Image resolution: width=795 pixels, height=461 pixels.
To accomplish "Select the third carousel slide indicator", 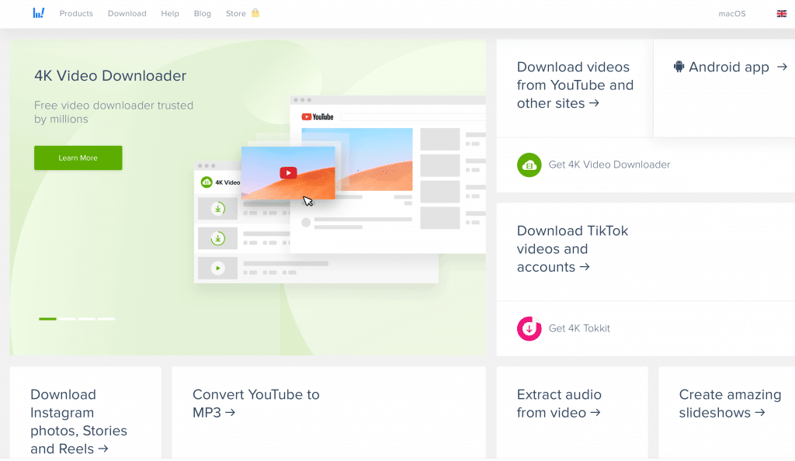I will (x=87, y=319).
